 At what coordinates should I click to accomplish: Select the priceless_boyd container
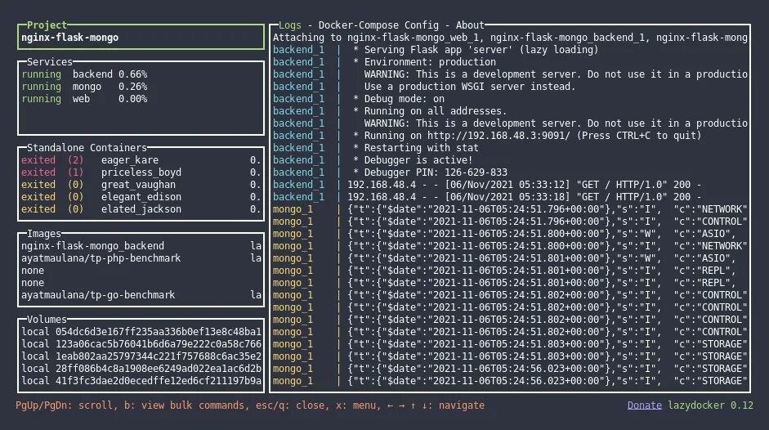(x=141, y=172)
